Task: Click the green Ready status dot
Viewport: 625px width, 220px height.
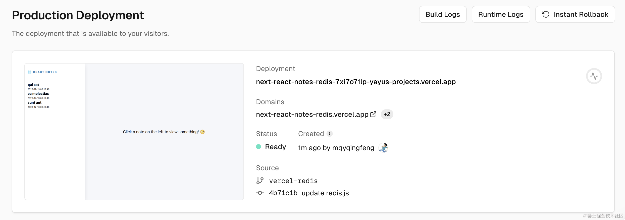Action: [258, 147]
